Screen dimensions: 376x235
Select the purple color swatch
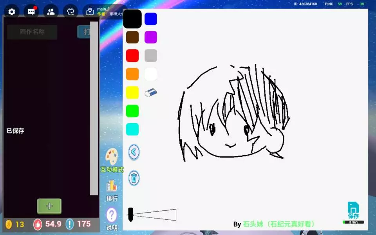click(151, 37)
